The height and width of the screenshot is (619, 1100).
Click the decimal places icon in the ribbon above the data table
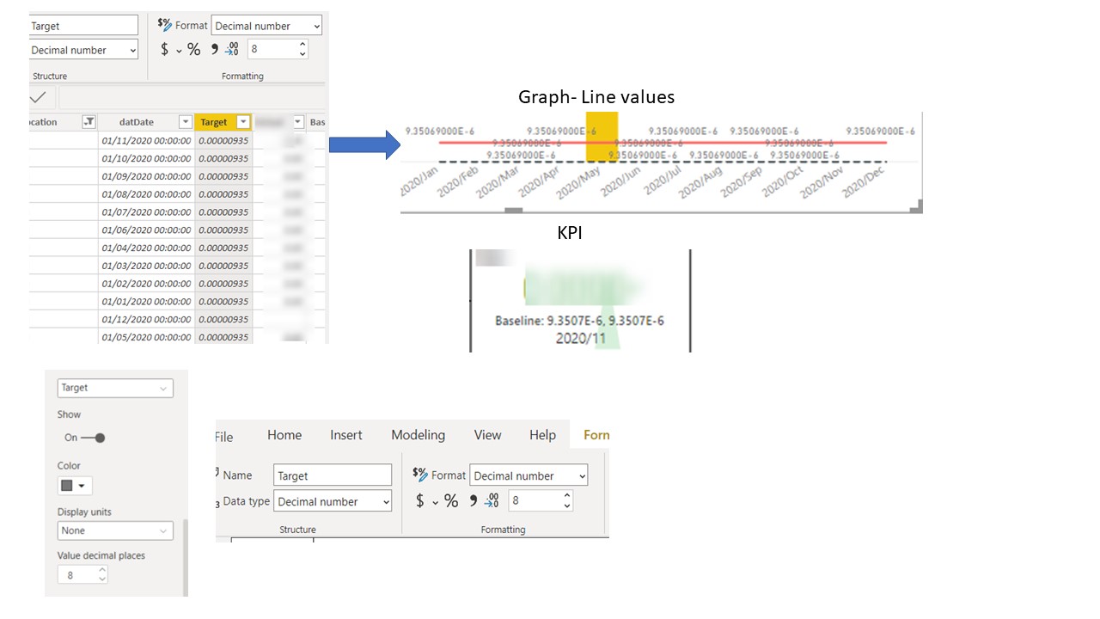[x=232, y=50]
